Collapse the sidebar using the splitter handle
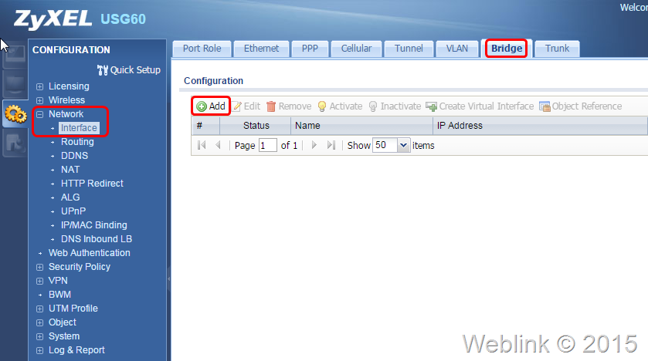 [x=168, y=279]
